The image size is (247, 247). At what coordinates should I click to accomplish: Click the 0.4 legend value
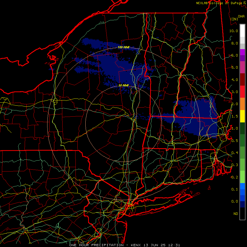[x=235, y=153]
